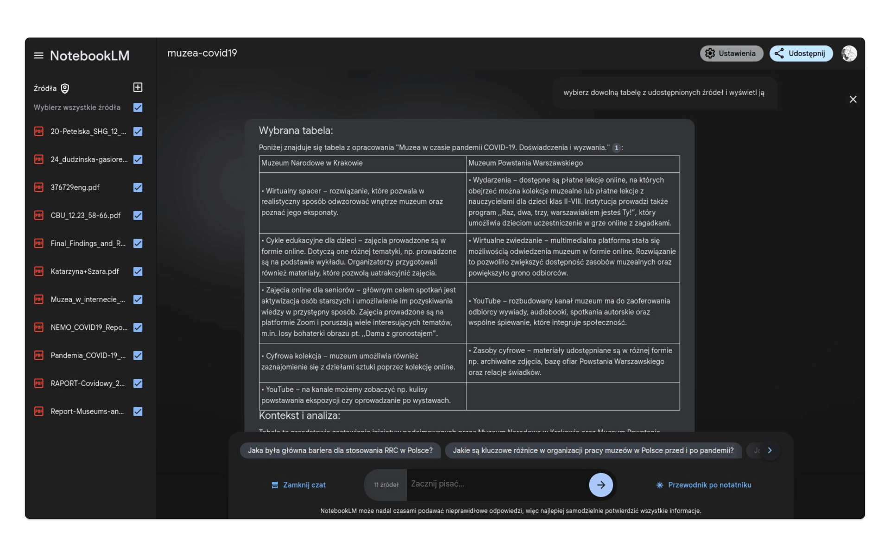Send the message with the arrow button
Image resolution: width=890 pixels, height=556 pixels.
coord(601,485)
